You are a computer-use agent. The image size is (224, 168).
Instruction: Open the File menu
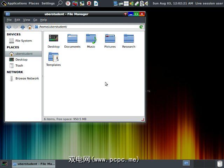tap(9, 20)
